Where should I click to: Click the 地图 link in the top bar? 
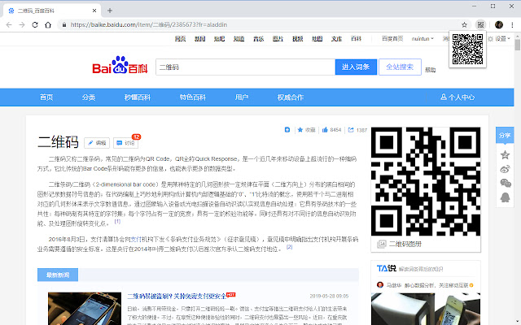(317, 39)
